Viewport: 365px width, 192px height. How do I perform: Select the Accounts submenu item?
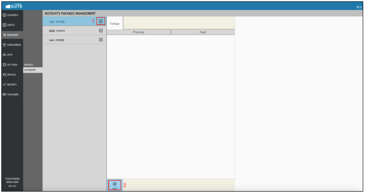(32, 70)
